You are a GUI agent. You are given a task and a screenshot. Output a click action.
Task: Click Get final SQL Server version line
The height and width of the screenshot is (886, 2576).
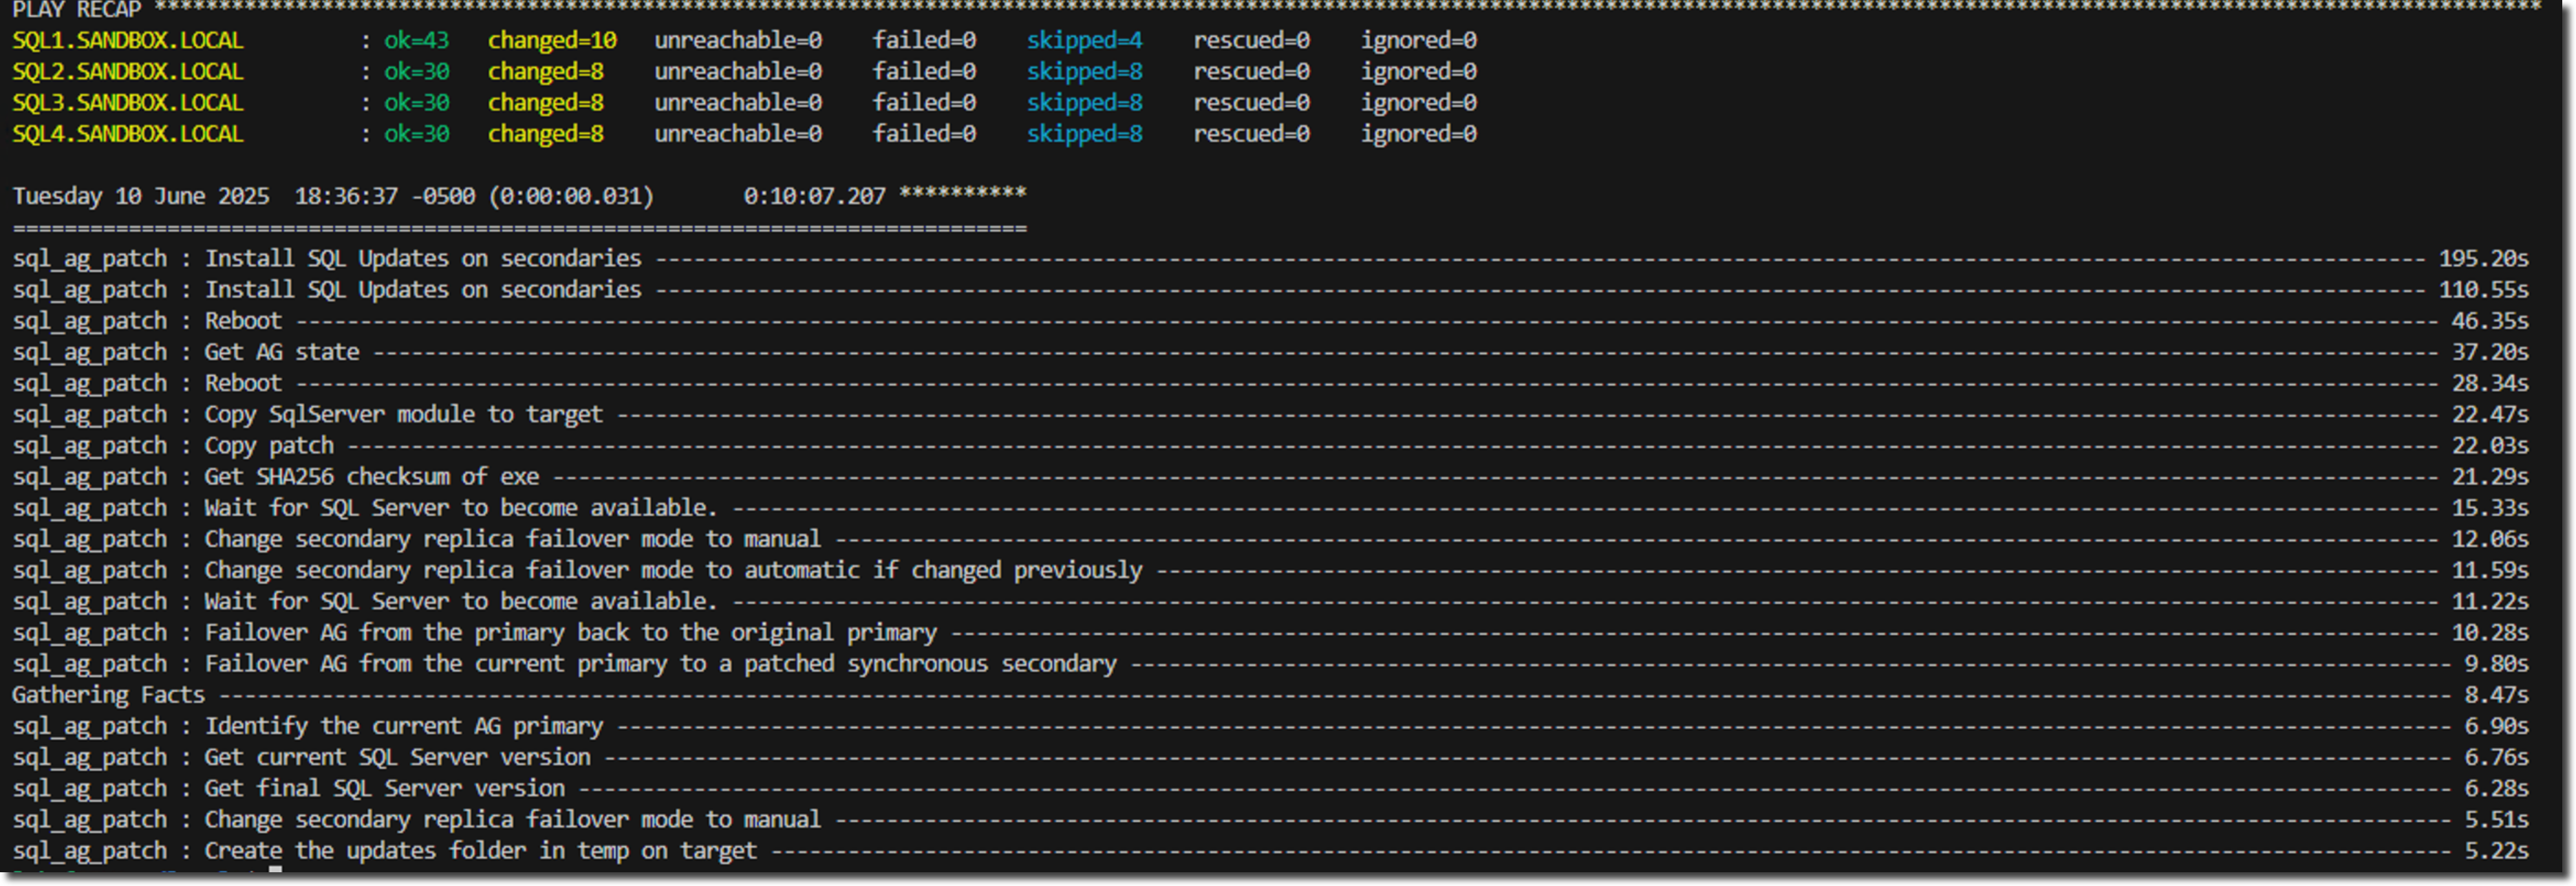[1270, 789]
